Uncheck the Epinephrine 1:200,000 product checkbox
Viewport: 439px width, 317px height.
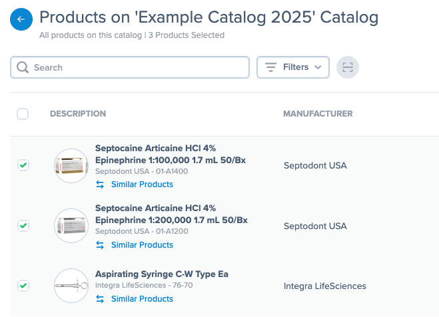23,226
